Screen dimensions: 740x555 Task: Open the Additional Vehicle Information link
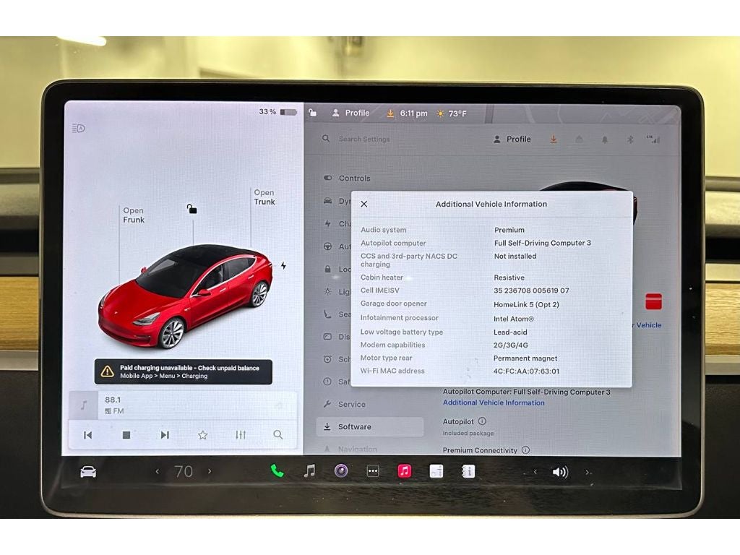point(494,403)
